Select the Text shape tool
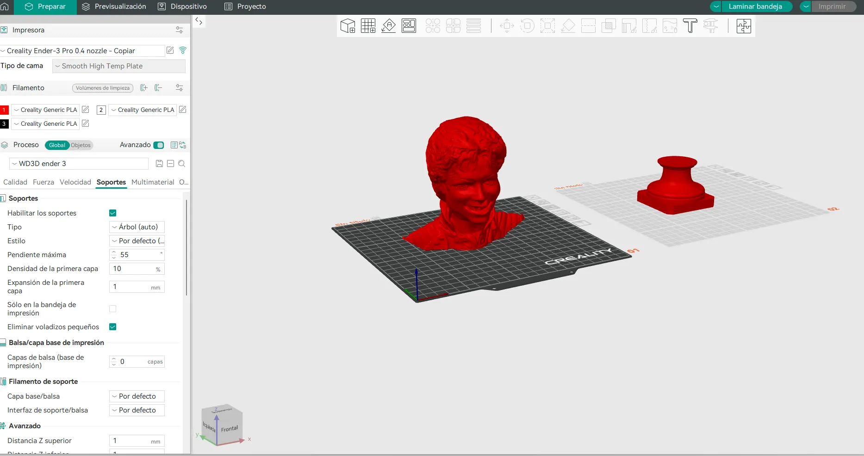 pos(690,26)
